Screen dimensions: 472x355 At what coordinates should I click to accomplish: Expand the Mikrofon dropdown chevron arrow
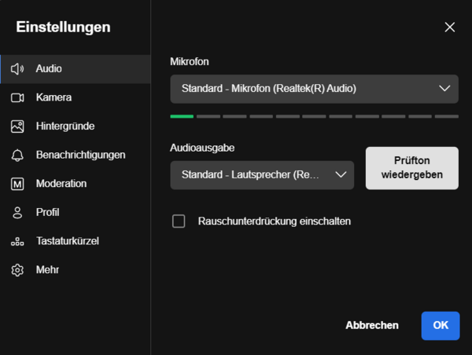(x=444, y=89)
